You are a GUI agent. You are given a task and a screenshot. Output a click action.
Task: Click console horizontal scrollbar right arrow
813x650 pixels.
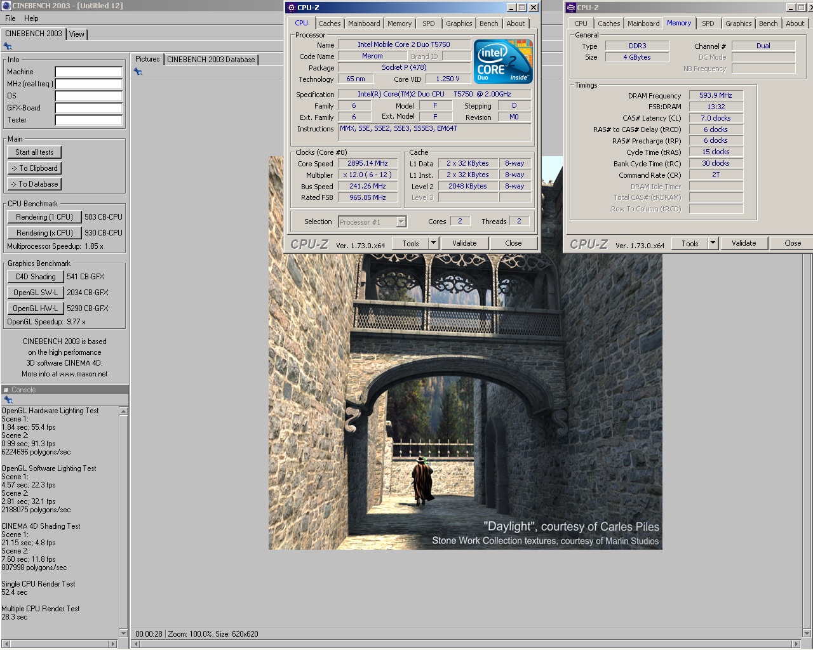113,644
